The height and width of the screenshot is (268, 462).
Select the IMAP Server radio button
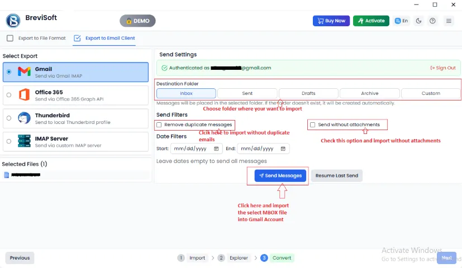point(9,141)
